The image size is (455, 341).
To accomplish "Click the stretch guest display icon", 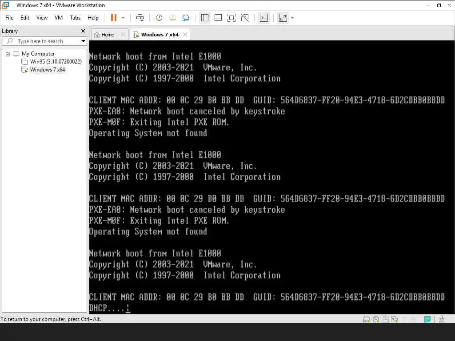I will (283, 18).
